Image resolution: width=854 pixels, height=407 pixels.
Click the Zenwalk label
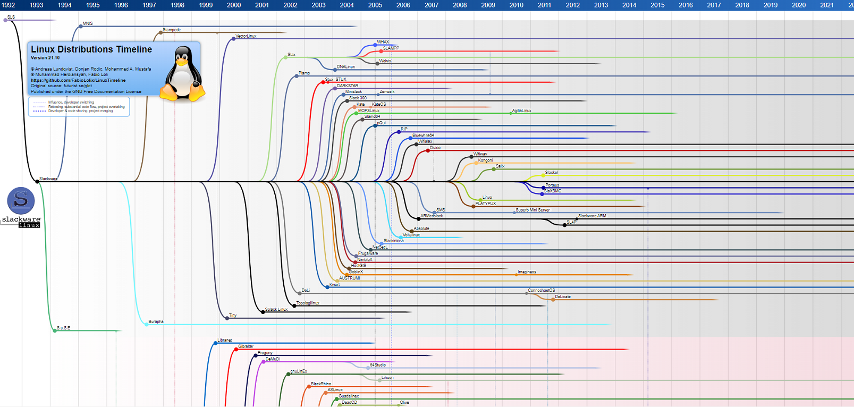387,92
